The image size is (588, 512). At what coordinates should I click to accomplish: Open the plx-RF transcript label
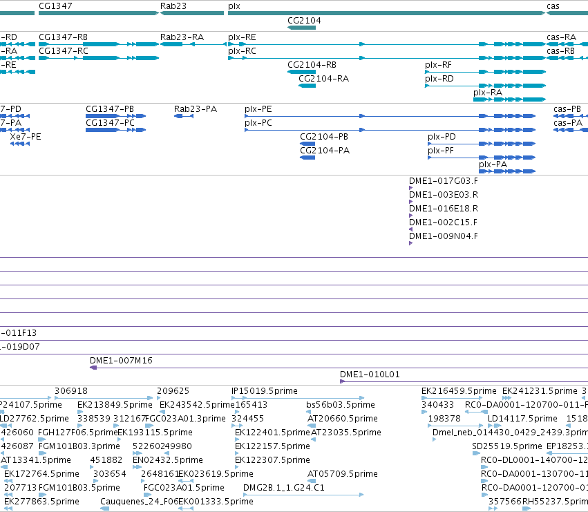[x=438, y=65]
